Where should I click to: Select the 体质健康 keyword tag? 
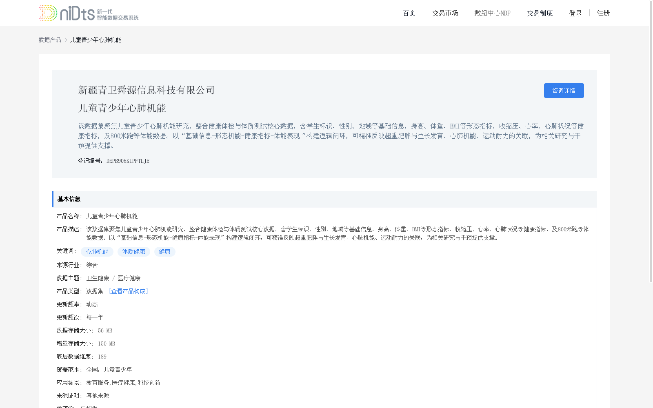pos(134,252)
